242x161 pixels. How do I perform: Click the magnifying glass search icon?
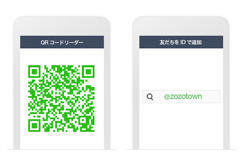pyautogui.click(x=150, y=97)
